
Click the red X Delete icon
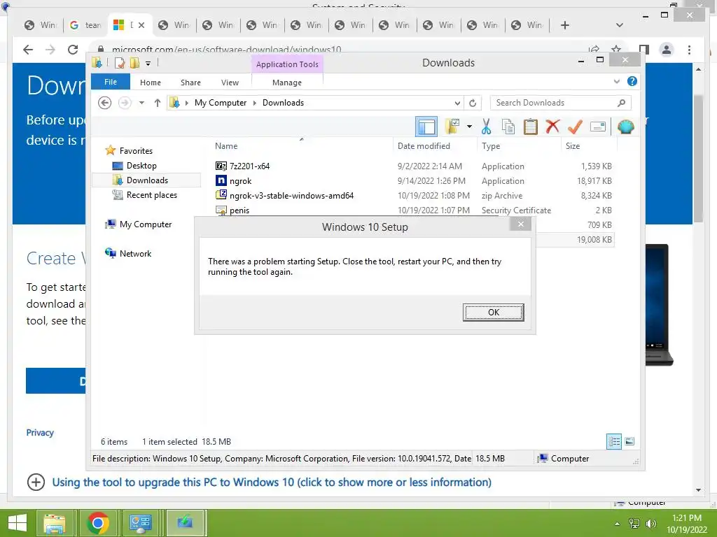click(552, 127)
